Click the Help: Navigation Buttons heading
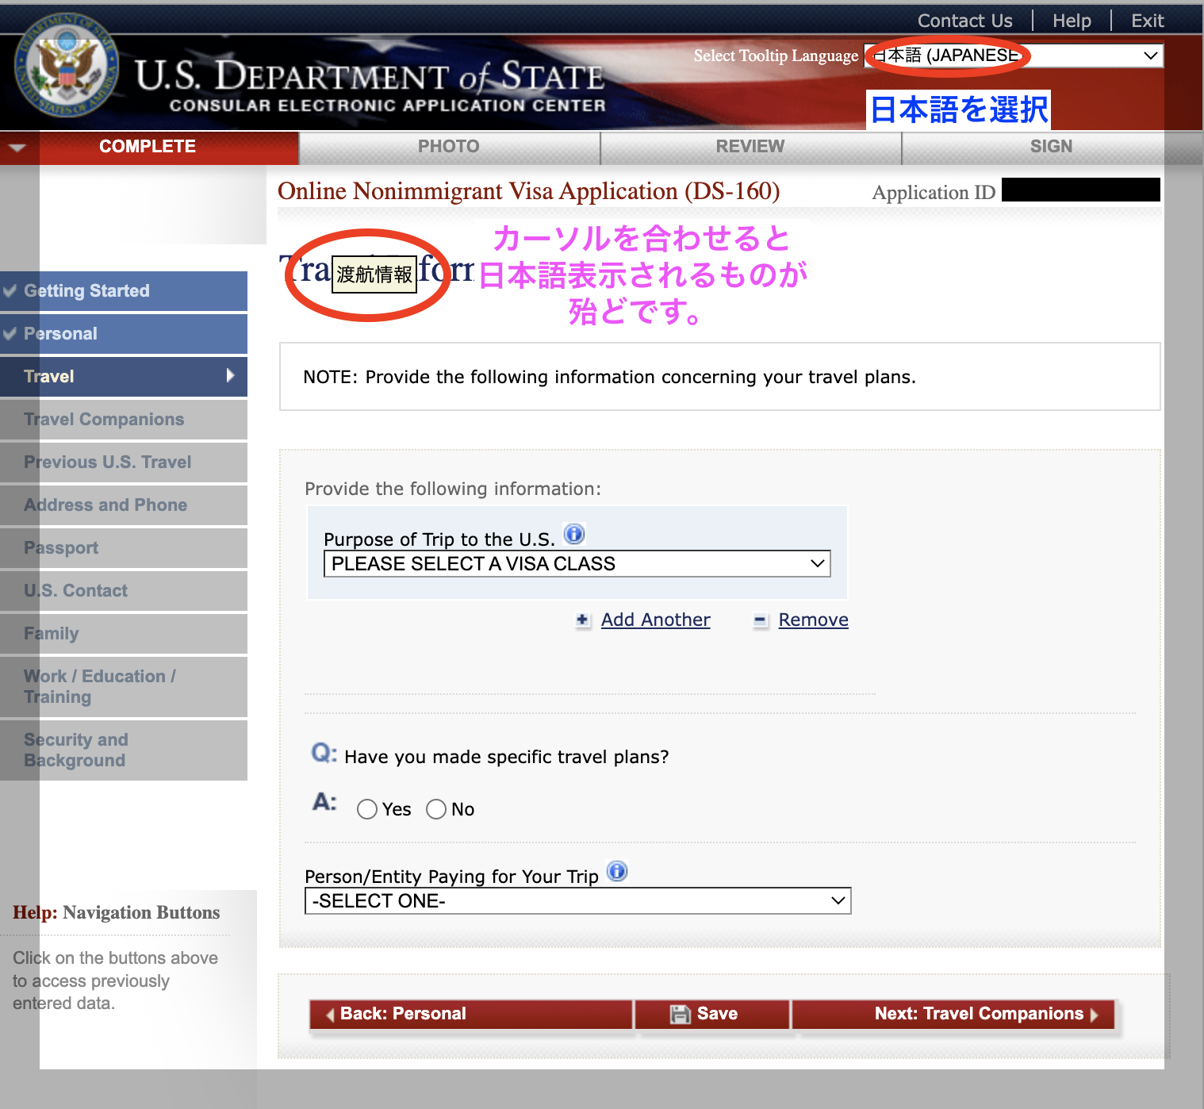The height and width of the screenshot is (1109, 1204). (117, 912)
